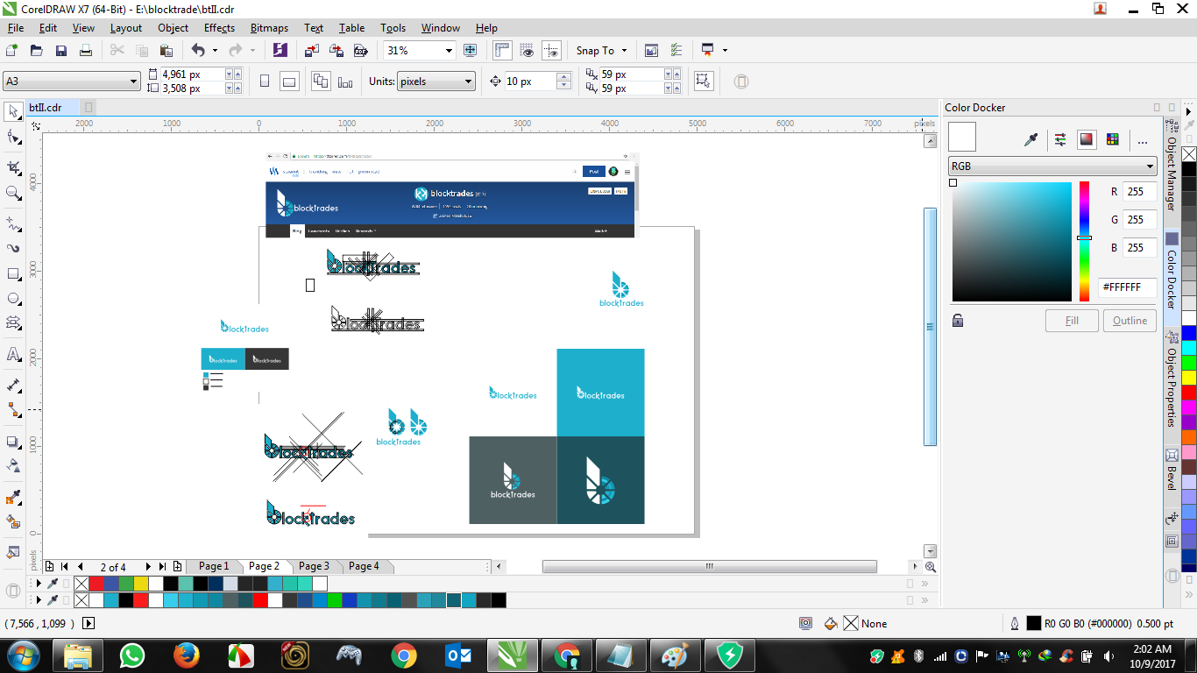
Task: Click the Undo arrow icon
Action: (197, 51)
